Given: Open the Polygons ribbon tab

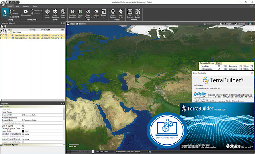Looking at the screenshot, I should pyautogui.click(x=26, y=6).
